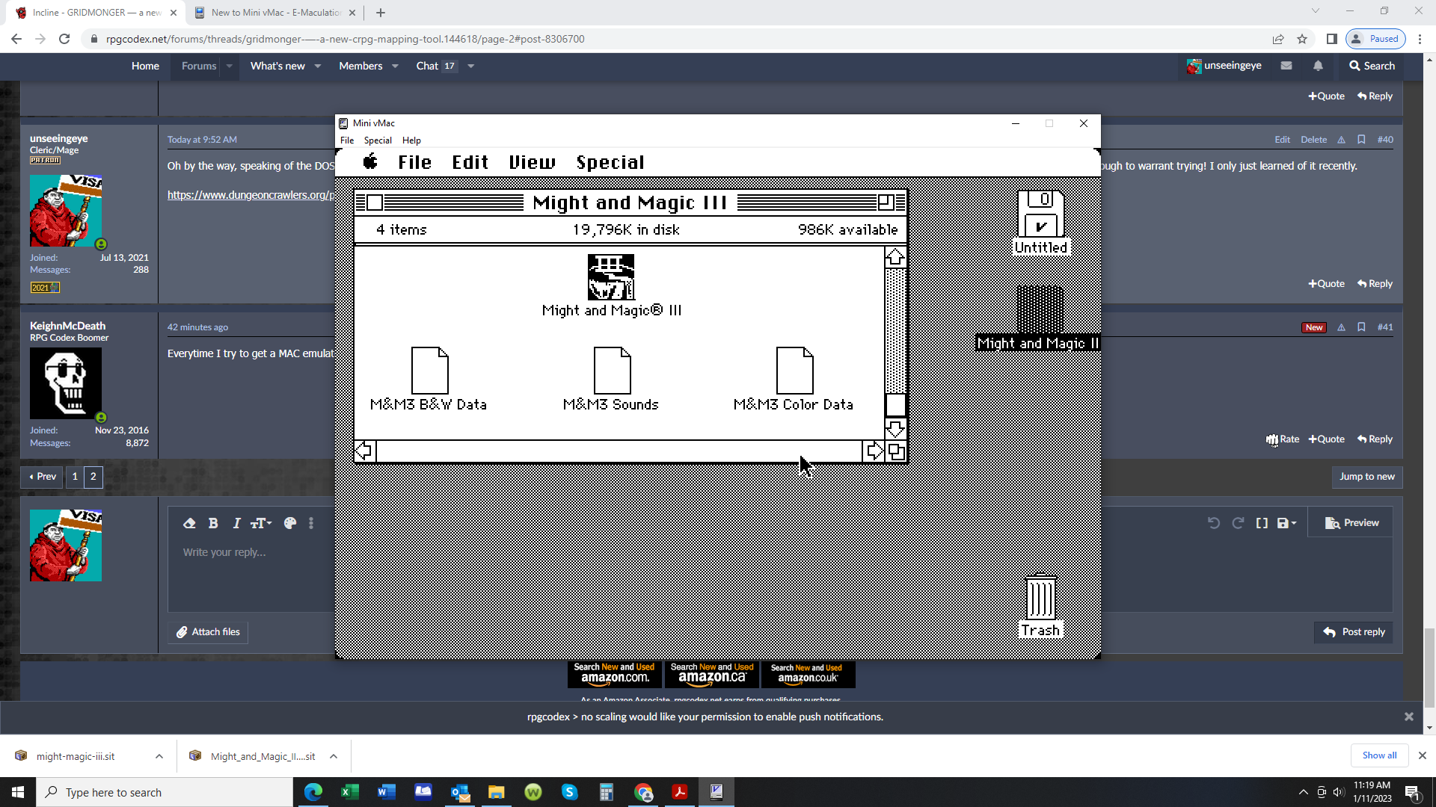The width and height of the screenshot is (1436, 807).
Task: Open Microsoft Edge from taskbar
Action: [x=313, y=792]
